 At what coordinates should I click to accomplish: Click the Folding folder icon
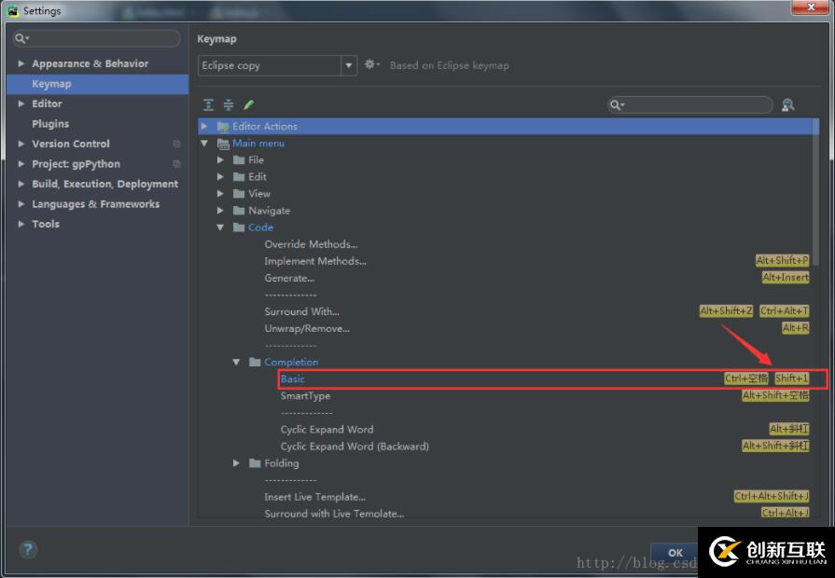(255, 463)
